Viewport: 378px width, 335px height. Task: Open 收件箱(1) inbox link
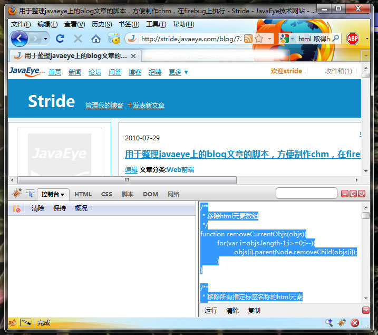click(338, 71)
